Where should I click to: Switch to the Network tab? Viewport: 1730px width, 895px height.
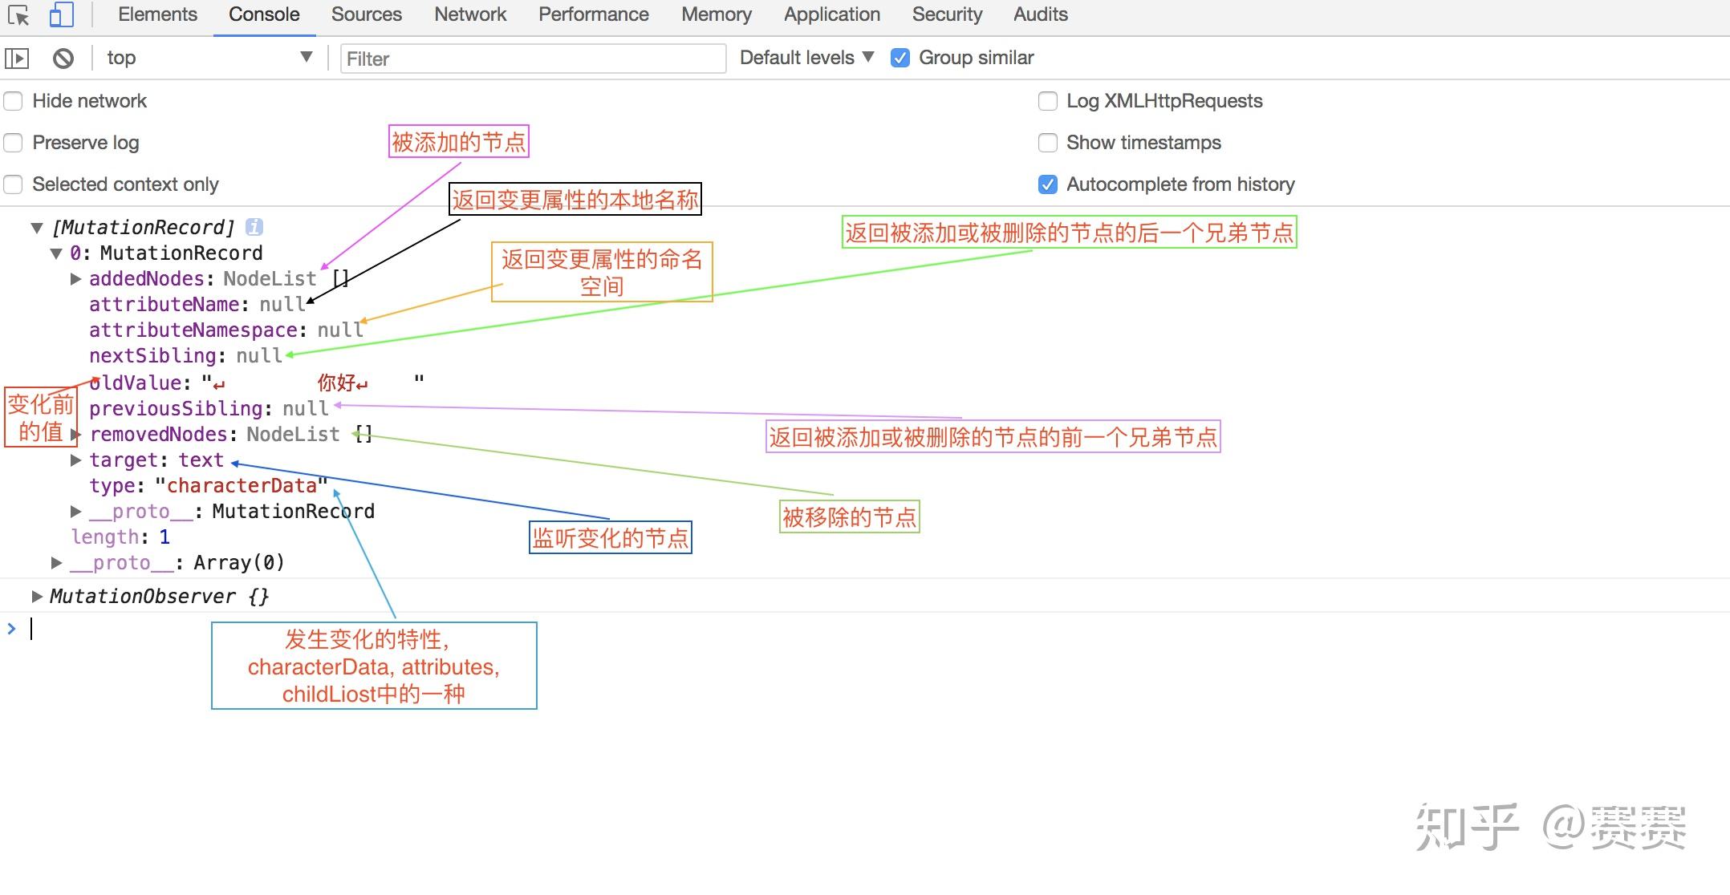[x=470, y=14]
